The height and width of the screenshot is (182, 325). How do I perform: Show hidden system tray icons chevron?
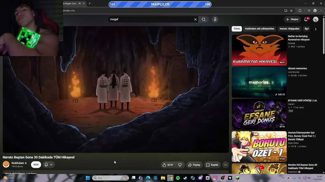[x=283, y=178]
